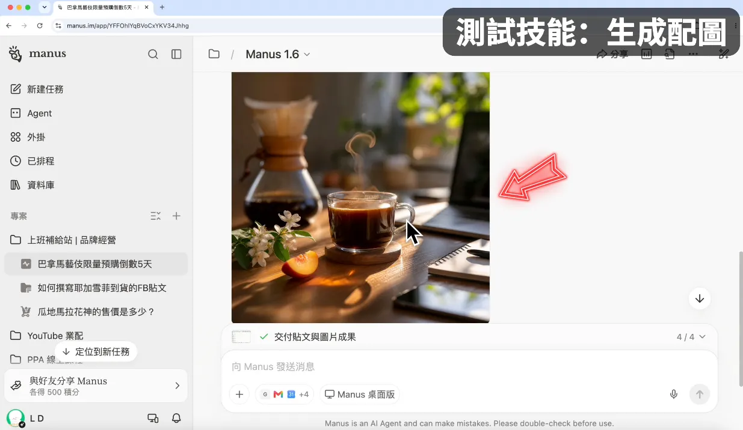Jump to bottom with the down-arrow button
The height and width of the screenshot is (430, 743).
(x=699, y=298)
